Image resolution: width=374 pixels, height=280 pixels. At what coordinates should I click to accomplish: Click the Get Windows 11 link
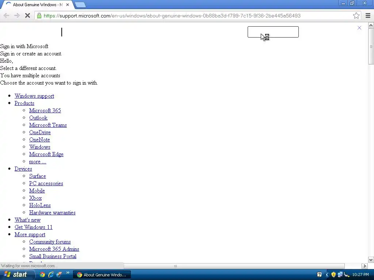click(33, 227)
